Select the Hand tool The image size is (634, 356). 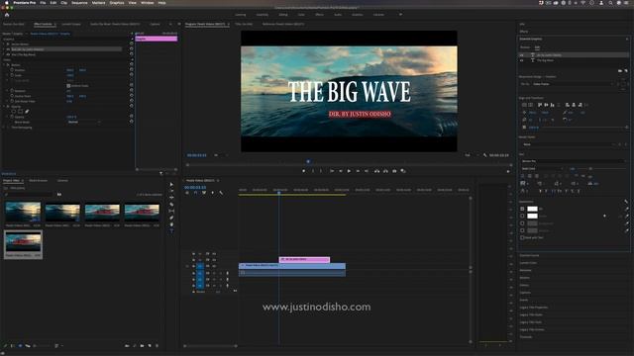[x=171, y=224]
